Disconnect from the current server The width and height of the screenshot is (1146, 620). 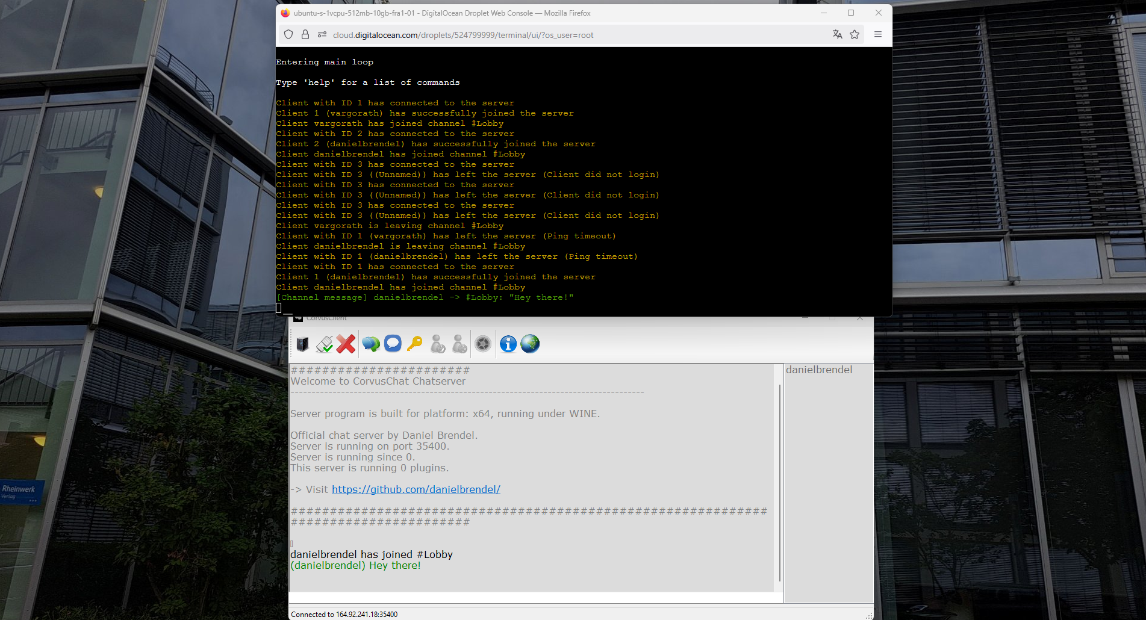click(346, 344)
